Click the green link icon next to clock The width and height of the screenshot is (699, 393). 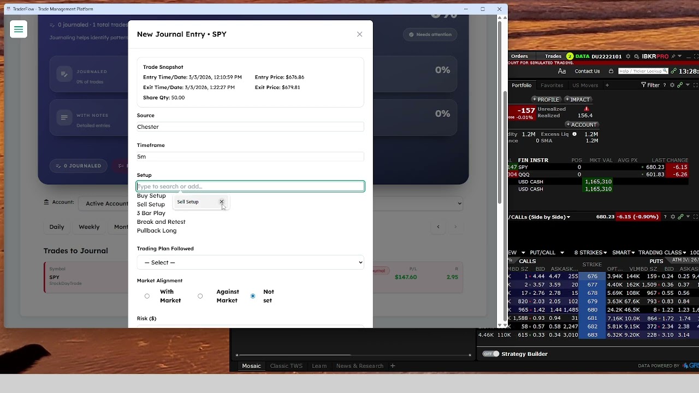click(673, 71)
